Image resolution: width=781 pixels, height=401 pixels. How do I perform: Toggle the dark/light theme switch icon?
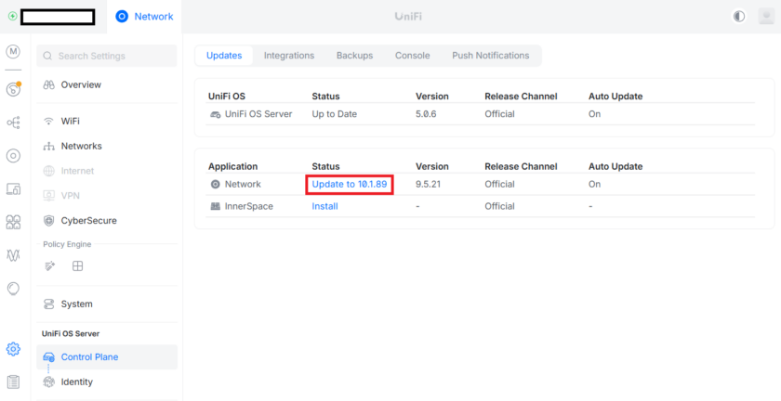tap(739, 16)
